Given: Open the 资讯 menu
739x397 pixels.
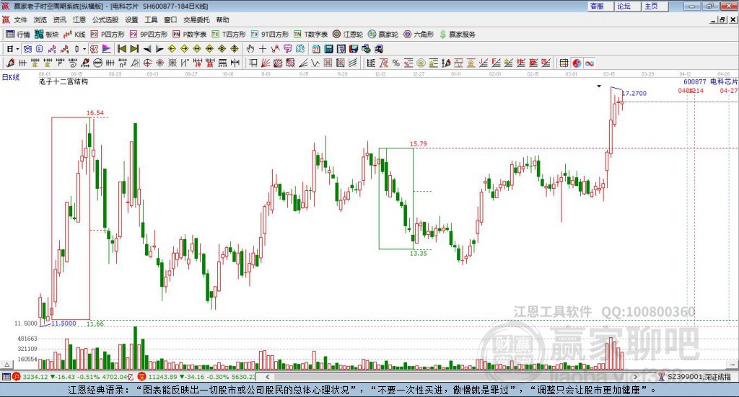Looking at the screenshot, I should click(x=59, y=19).
